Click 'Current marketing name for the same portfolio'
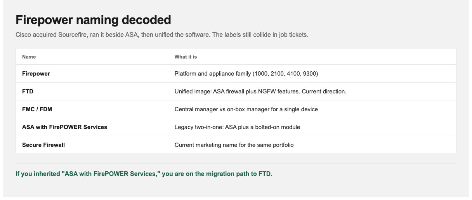This screenshot has width=472, height=200. 234,145
